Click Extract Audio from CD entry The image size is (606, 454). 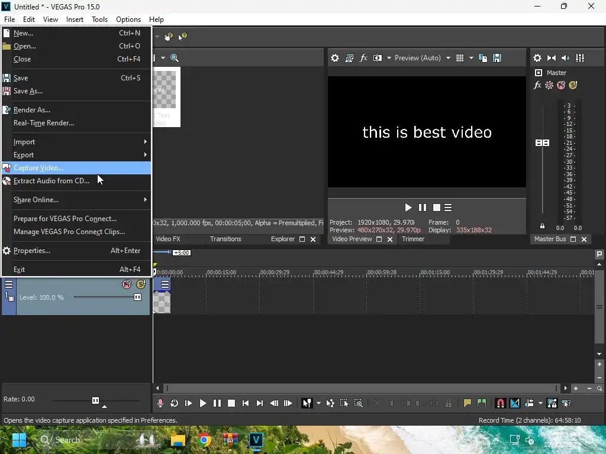click(76, 181)
